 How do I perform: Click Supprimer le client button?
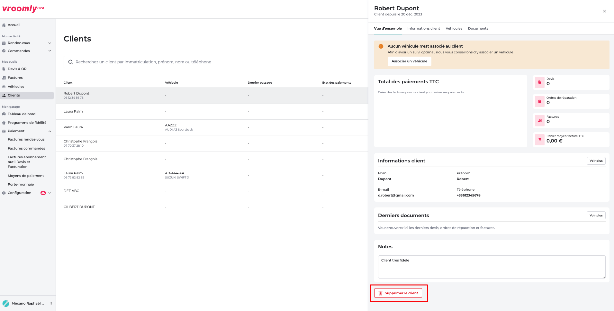[x=398, y=293]
